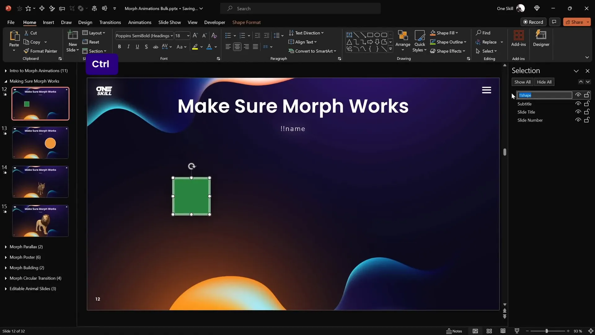Image resolution: width=595 pixels, height=335 pixels.
Task: Click the font color swatch
Action: coord(209,47)
